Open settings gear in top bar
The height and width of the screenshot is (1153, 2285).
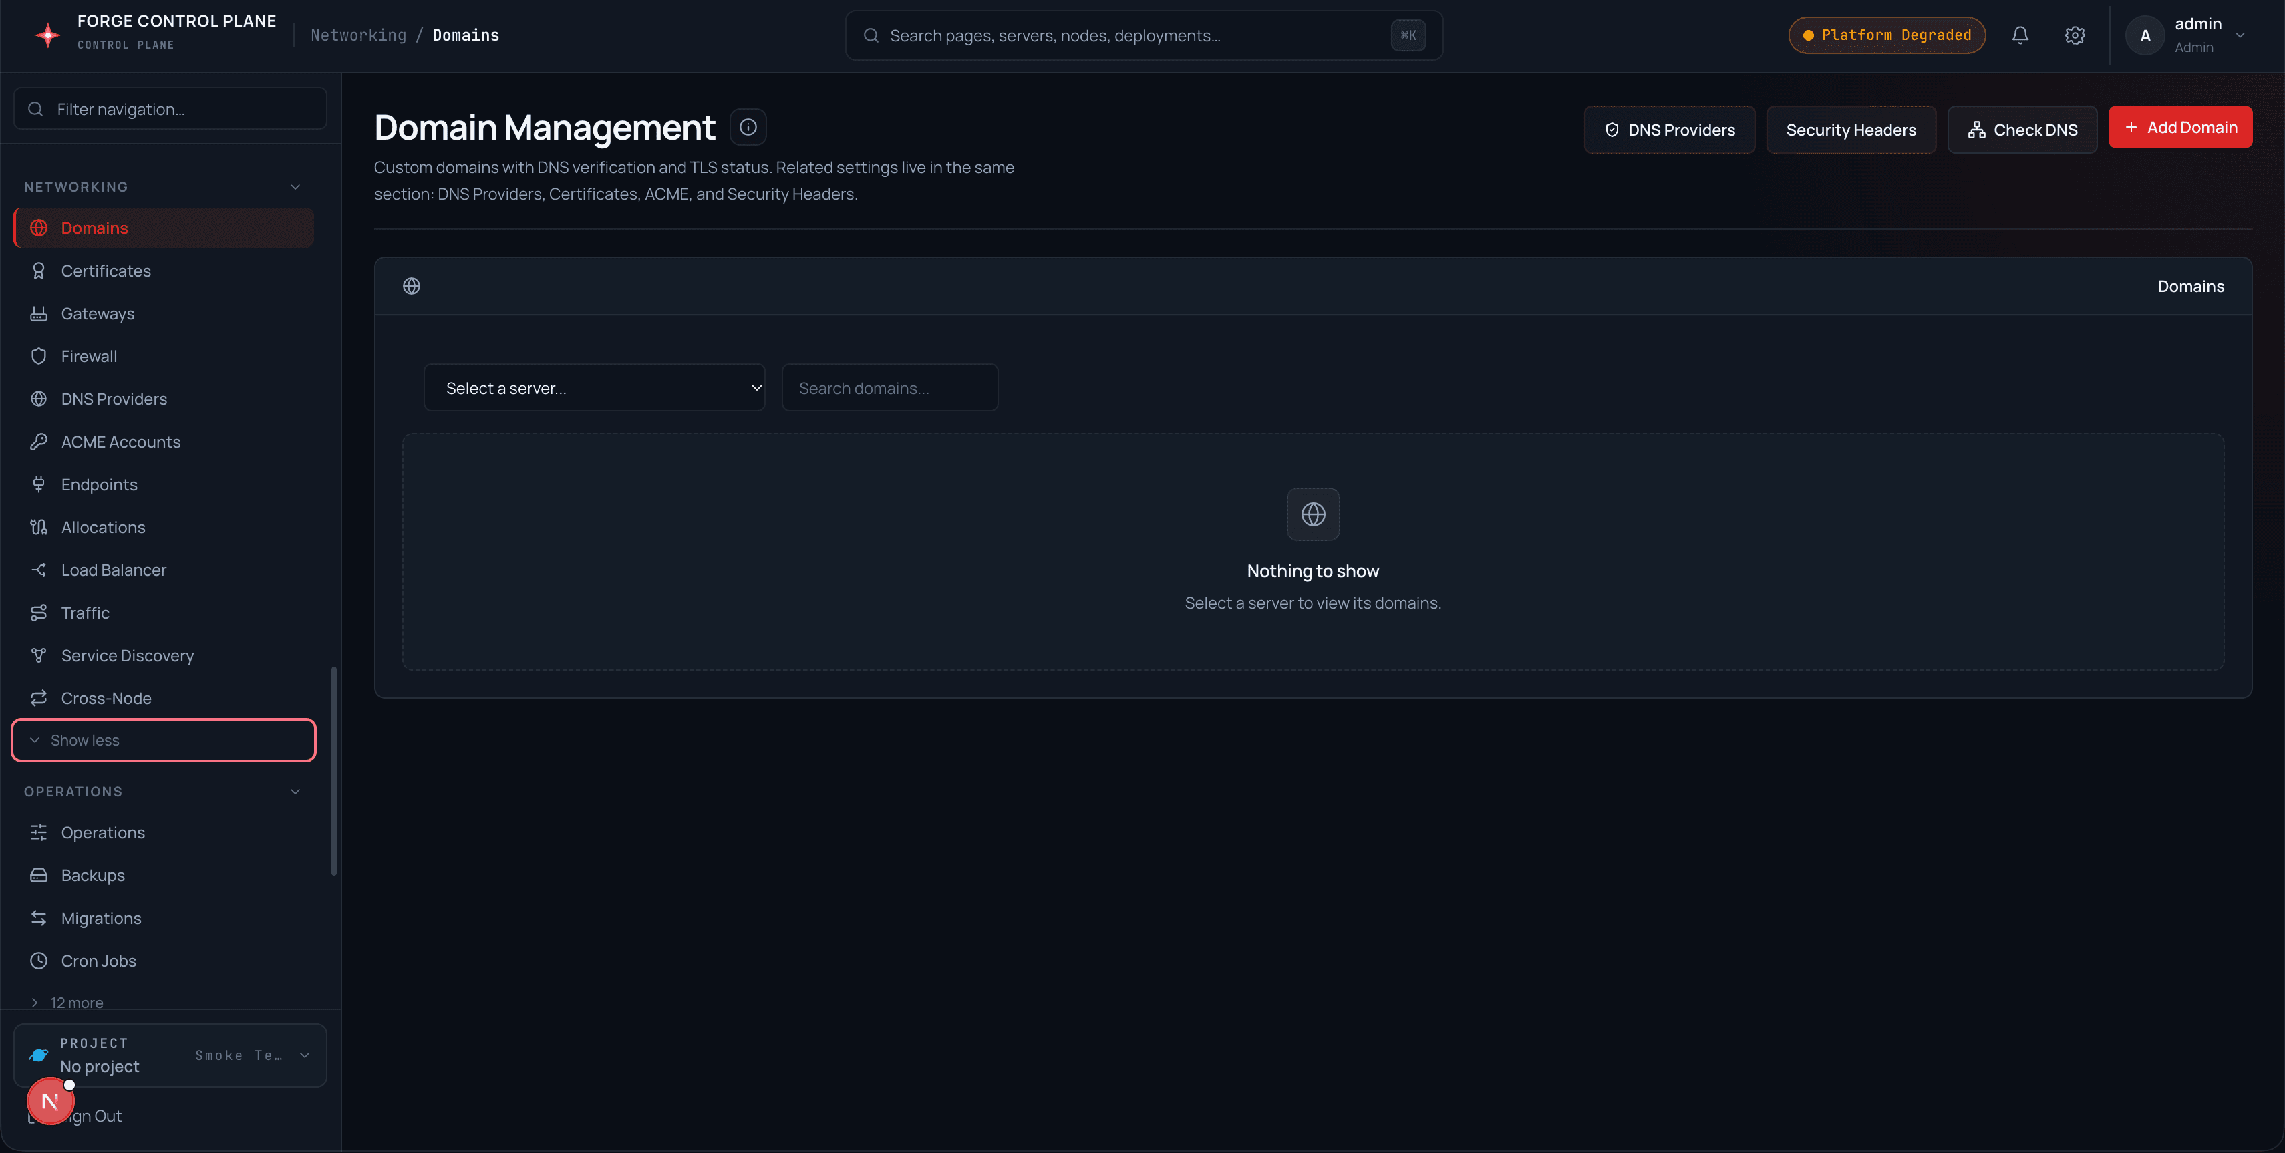pyautogui.click(x=2074, y=35)
